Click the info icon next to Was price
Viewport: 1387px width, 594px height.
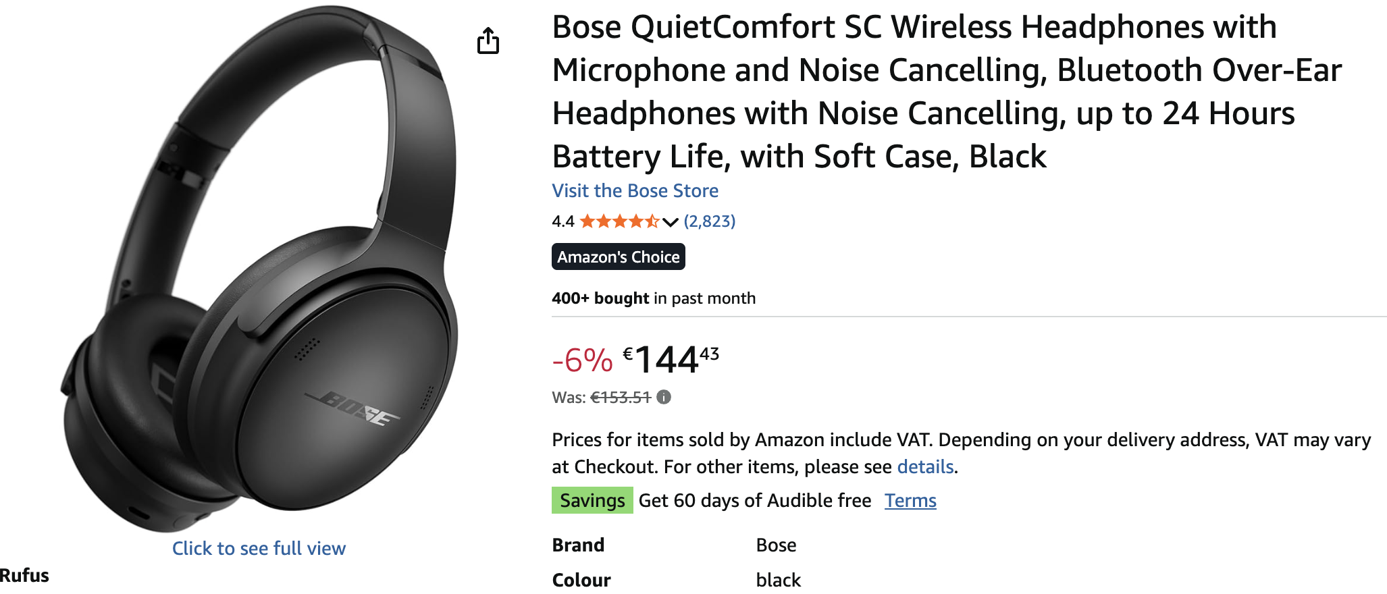[664, 397]
